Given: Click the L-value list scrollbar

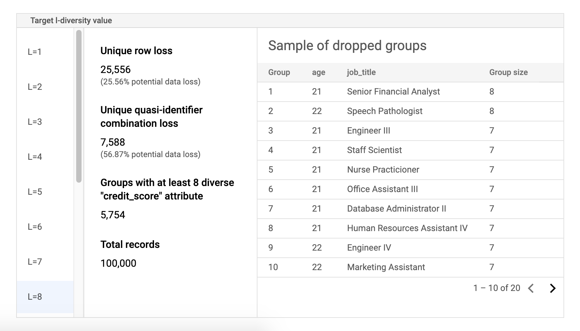Looking at the screenshot, I should pyautogui.click(x=79, y=106).
